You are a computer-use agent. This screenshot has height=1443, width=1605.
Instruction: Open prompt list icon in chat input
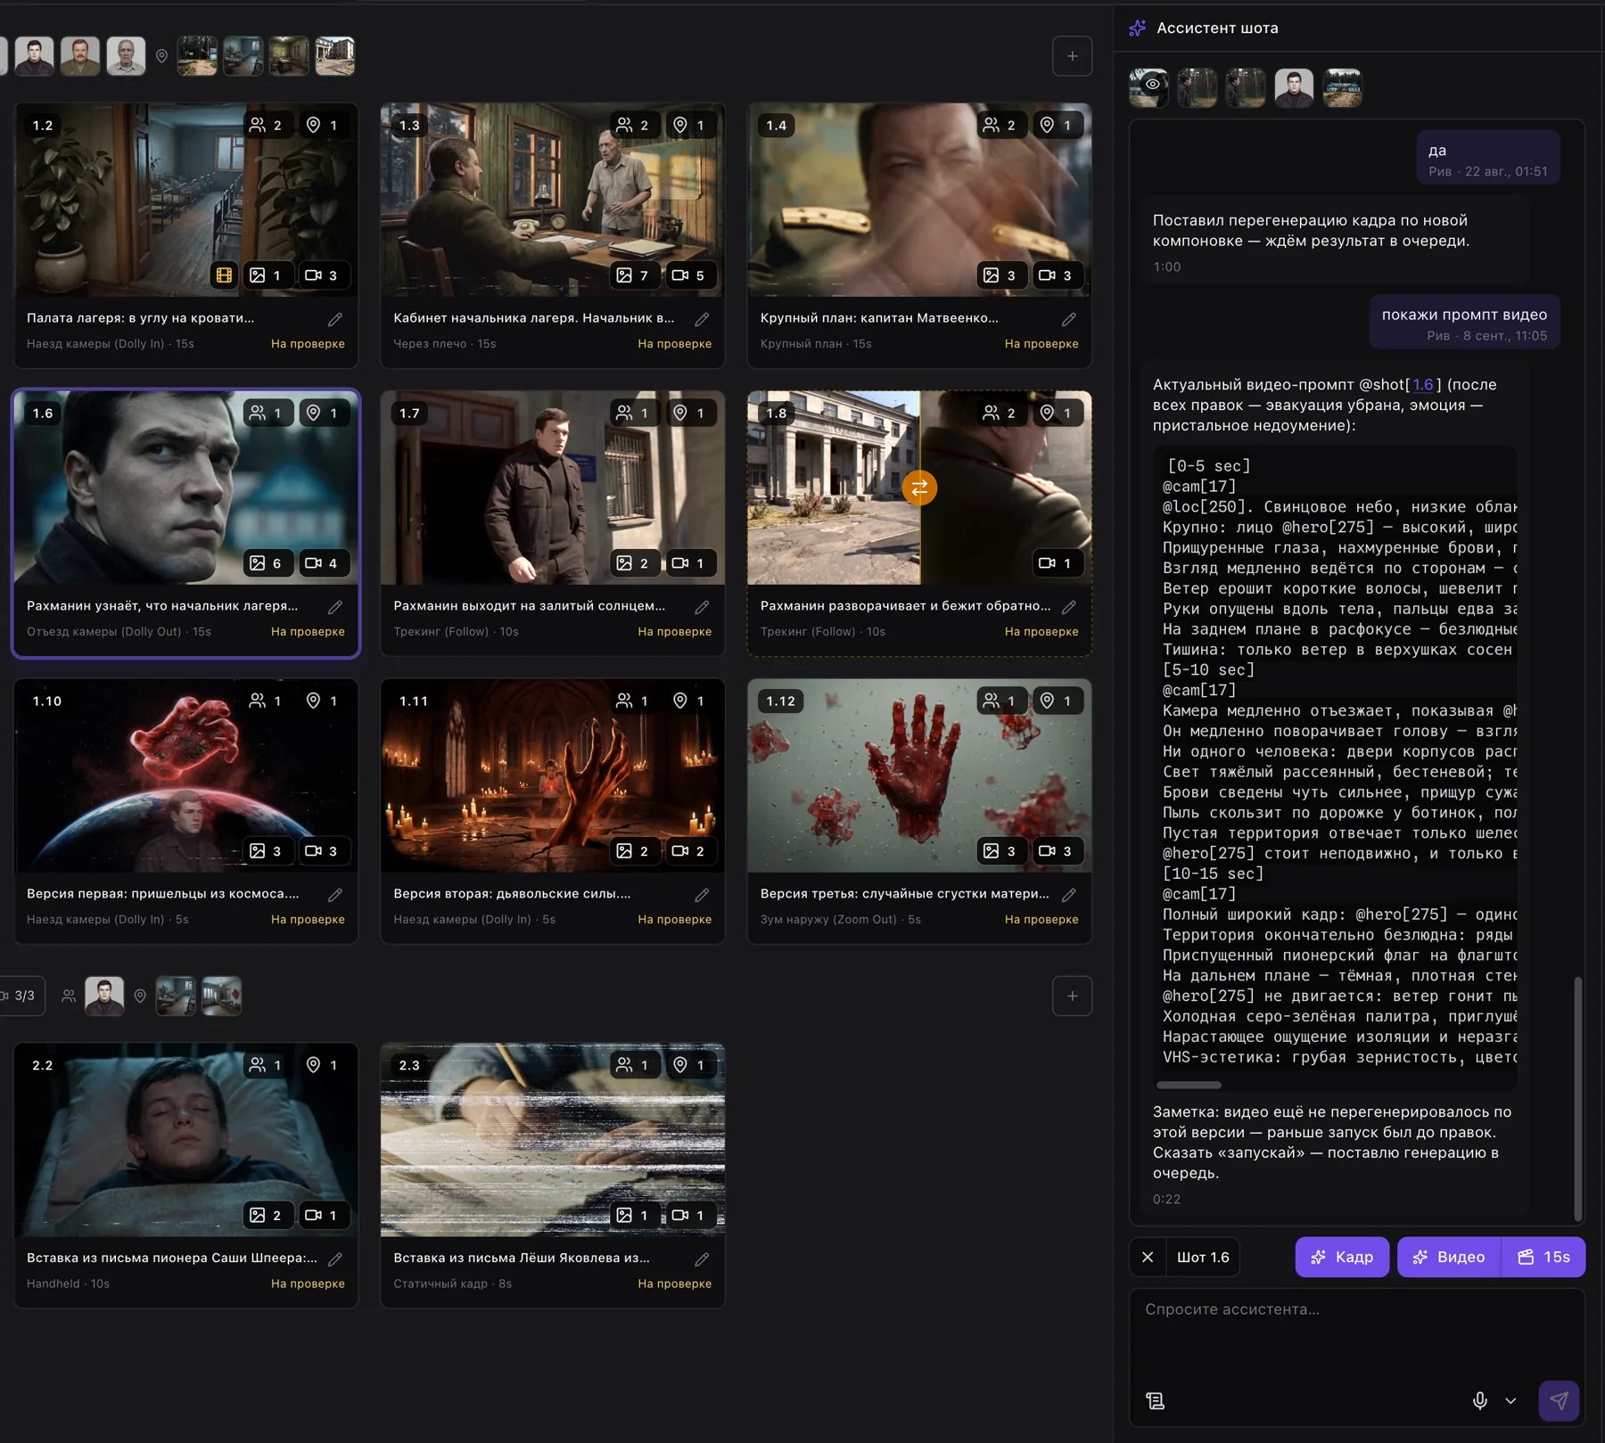[1156, 1400]
